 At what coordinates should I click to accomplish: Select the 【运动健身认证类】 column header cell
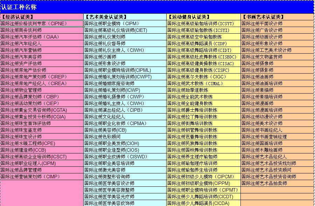tap(203, 17)
